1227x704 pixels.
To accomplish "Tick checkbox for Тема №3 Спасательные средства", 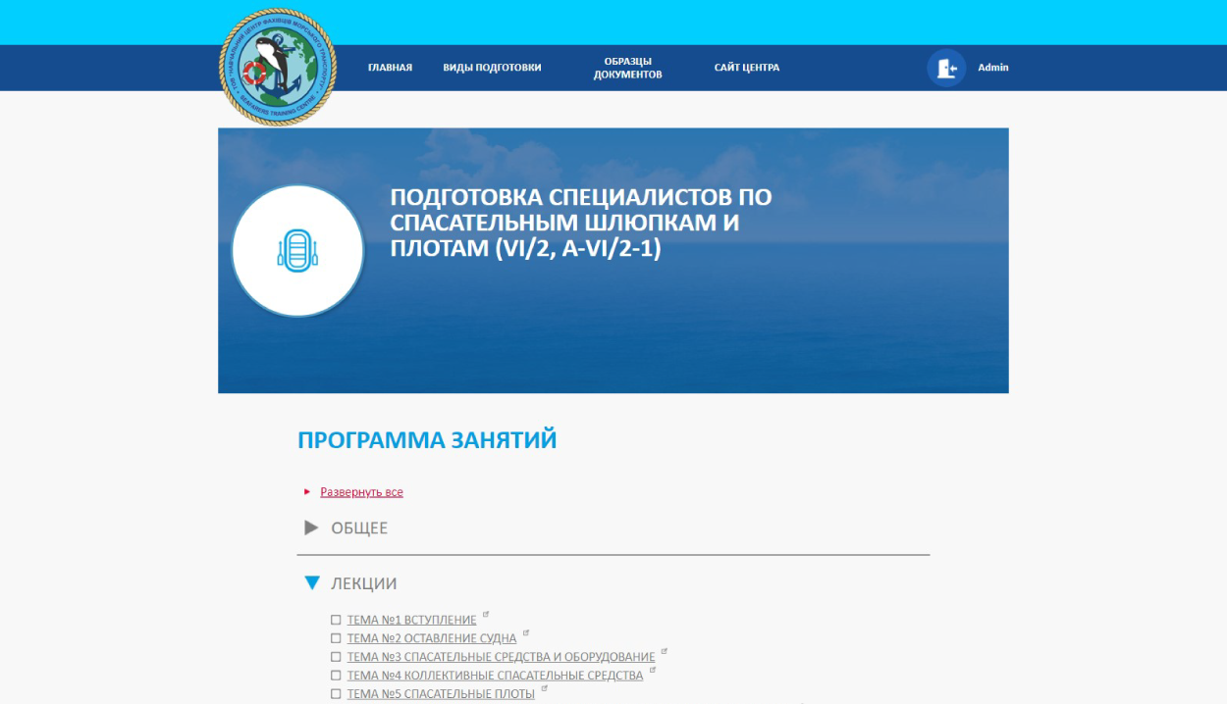I will pyautogui.click(x=336, y=657).
